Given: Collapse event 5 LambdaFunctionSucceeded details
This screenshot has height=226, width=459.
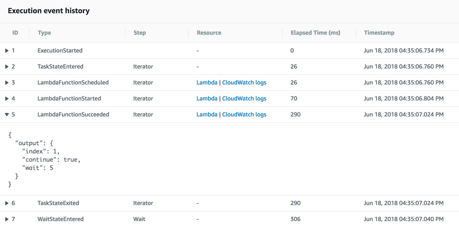Looking at the screenshot, I should 7,115.
